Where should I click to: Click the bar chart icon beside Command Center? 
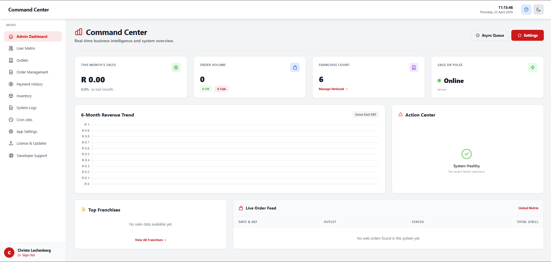(x=79, y=32)
